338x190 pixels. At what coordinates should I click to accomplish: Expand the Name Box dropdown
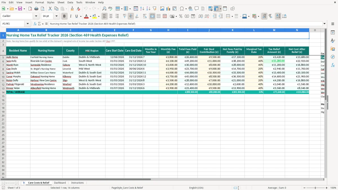(28, 24)
